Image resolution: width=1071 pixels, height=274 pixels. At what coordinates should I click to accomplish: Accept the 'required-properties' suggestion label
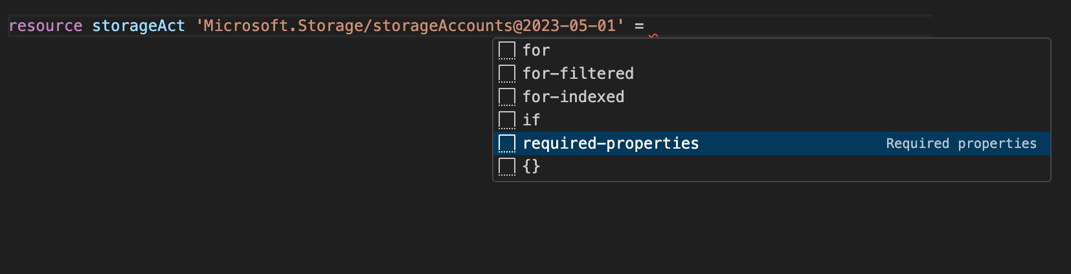point(611,143)
